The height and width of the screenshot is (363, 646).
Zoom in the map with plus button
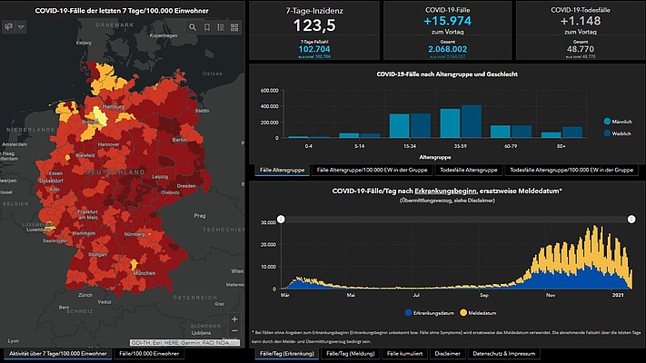[x=234, y=319]
